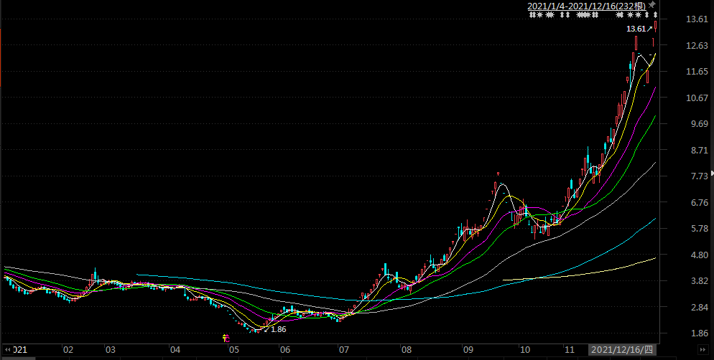This screenshot has height=360, width=714.
Task: Click month label 04 on the time axis
Action: coord(175,349)
